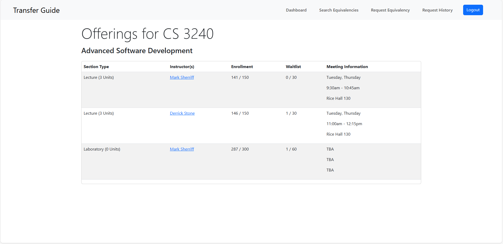503x244 pixels.
Task: Open Derrick Stone's instructor profile
Action: (182, 113)
